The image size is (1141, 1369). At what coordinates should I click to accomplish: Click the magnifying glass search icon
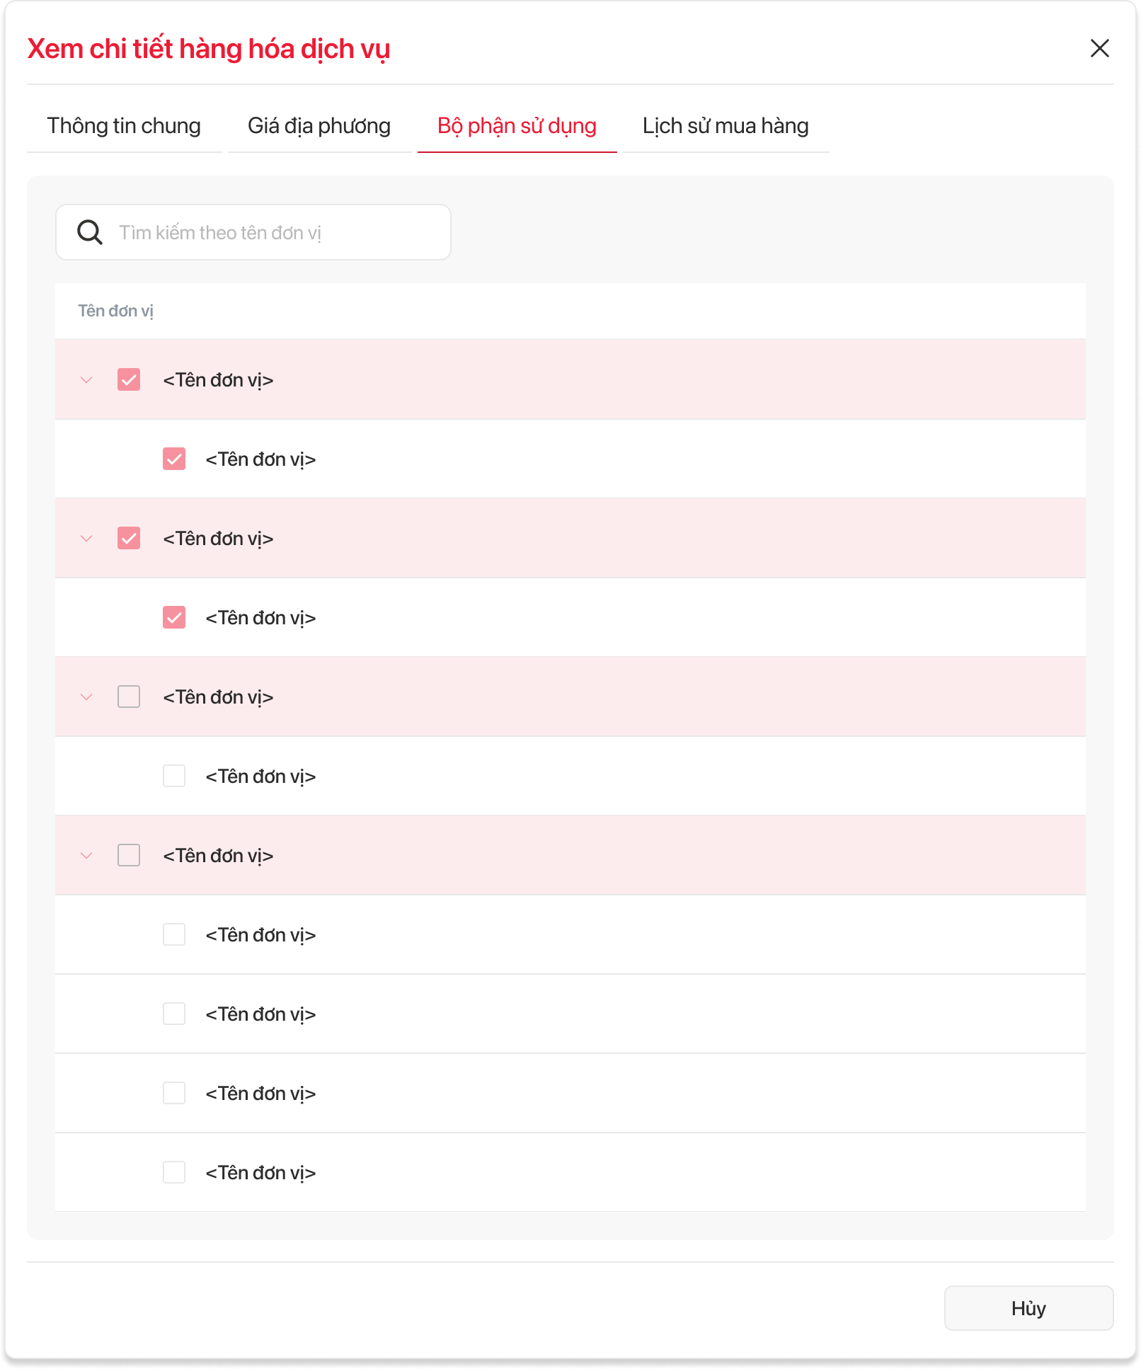click(x=90, y=232)
